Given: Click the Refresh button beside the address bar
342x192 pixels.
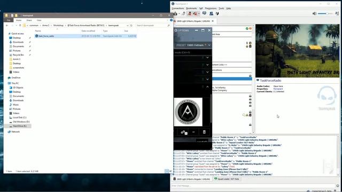Looking at the screenshot, I should [x=131, y=26].
